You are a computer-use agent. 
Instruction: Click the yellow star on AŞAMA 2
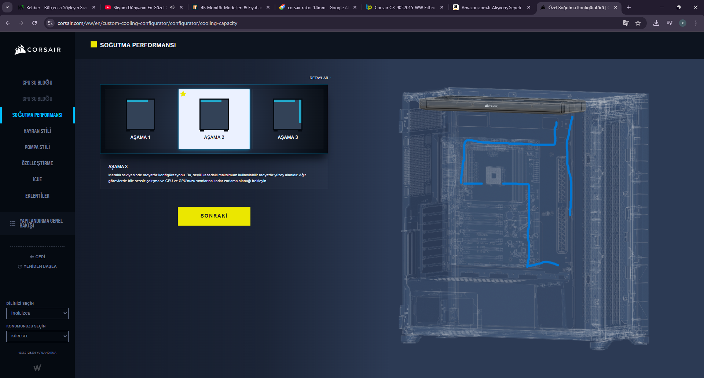pyautogui.click(x=183, y=94)
